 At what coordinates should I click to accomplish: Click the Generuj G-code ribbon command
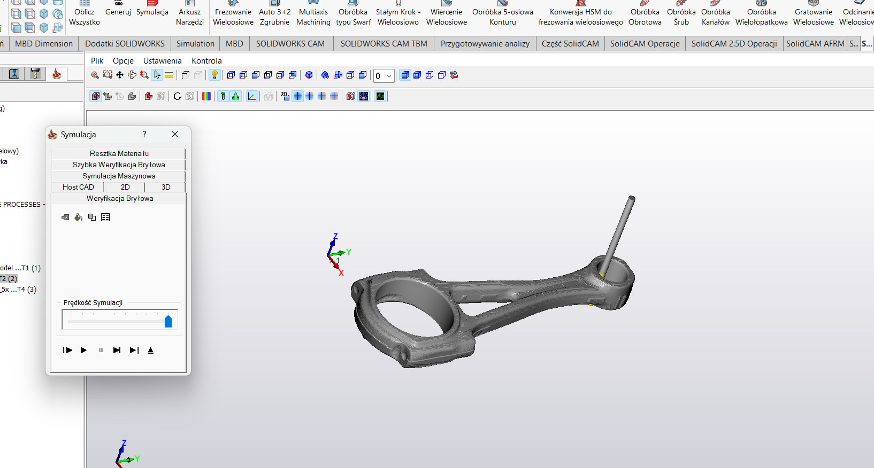pyautogui.click(x=118, y=12)
